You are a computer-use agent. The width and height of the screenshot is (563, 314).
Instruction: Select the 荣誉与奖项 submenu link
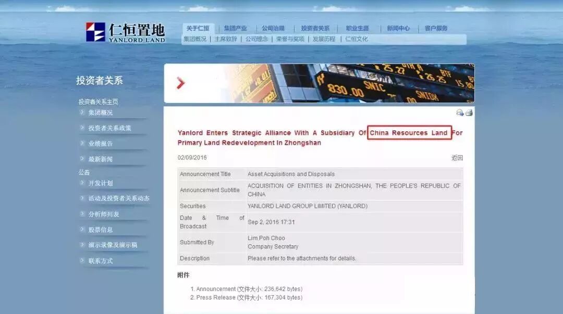pyautogui.click(x=290, y=39)
